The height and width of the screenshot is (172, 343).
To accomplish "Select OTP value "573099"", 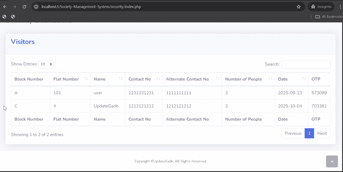I will click(319, 93).
